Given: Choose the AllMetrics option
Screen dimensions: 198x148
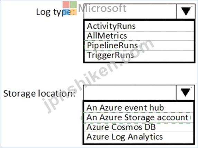Looking at the screenshot, I should point(139,36).
